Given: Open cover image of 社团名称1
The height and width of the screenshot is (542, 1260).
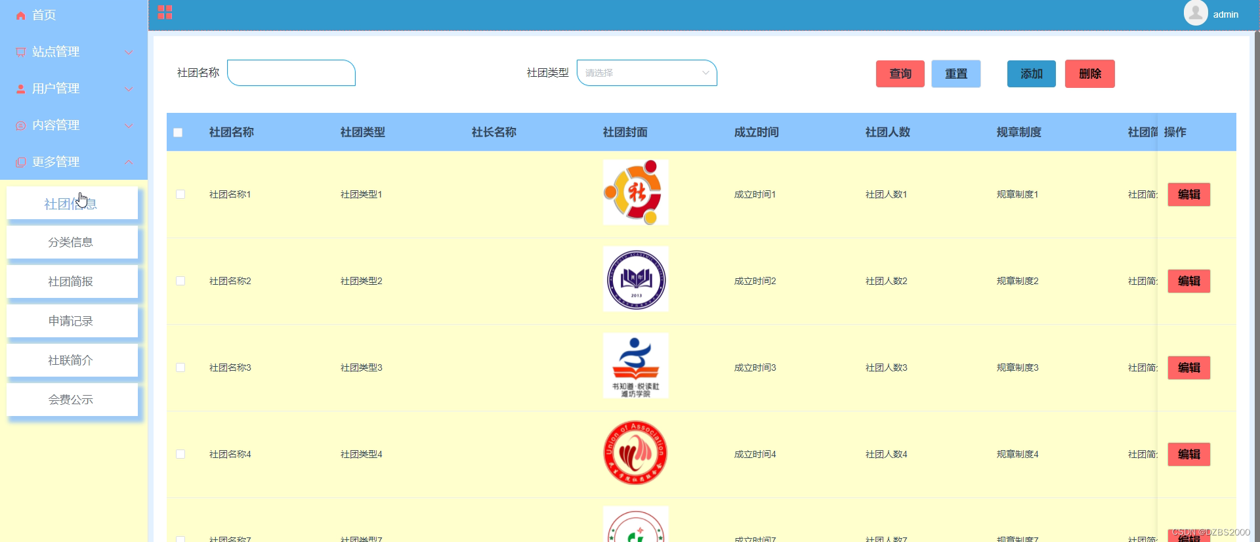Looking at the screenshot, I should [635, 193].
